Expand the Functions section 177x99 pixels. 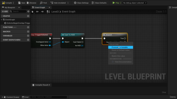[8, 27]
